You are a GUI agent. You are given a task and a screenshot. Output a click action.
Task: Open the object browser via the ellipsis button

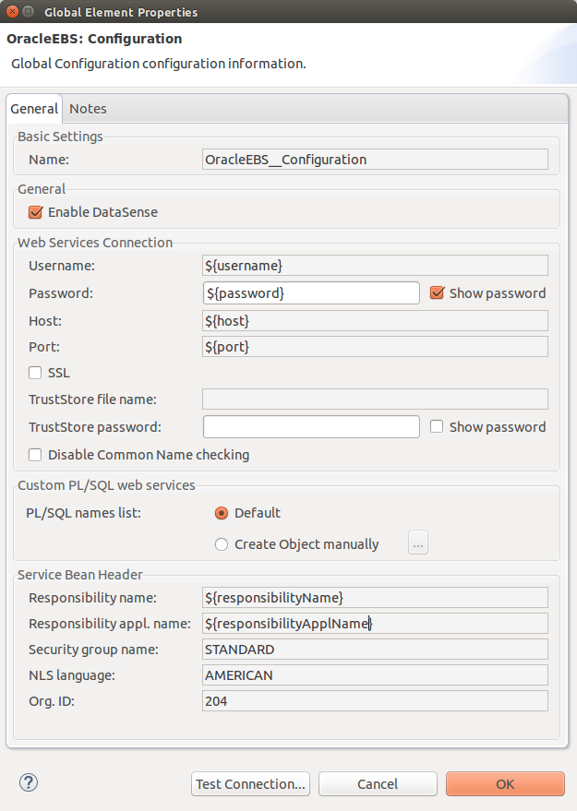coord(417,543)
